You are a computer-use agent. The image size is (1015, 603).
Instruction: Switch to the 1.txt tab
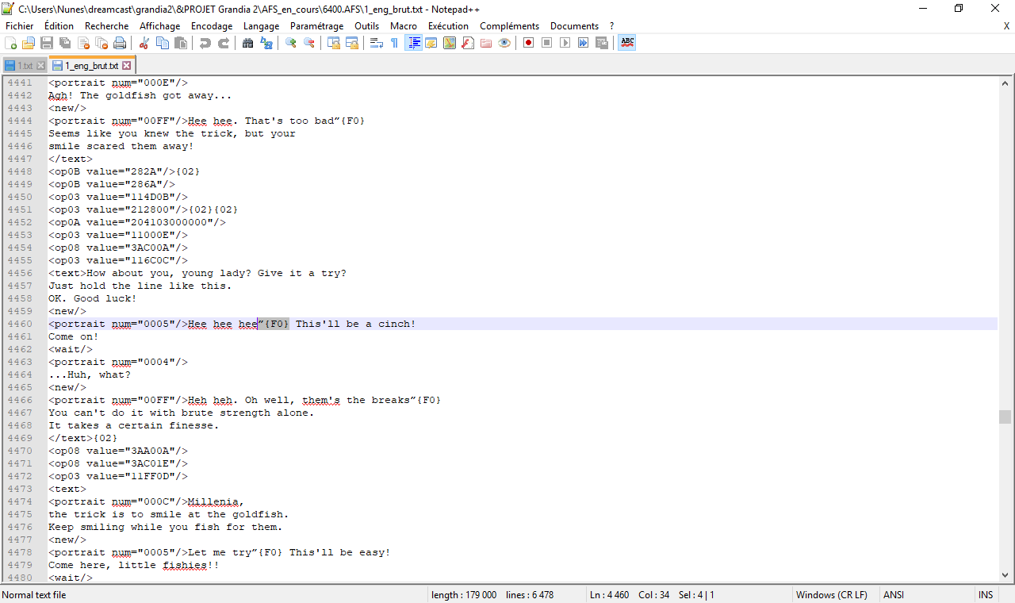coord(25,66)
